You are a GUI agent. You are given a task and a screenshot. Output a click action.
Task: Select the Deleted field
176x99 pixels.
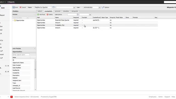[x=21, y=78]
